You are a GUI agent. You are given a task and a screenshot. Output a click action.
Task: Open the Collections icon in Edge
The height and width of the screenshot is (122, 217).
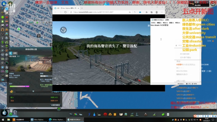tap(152, 12)
